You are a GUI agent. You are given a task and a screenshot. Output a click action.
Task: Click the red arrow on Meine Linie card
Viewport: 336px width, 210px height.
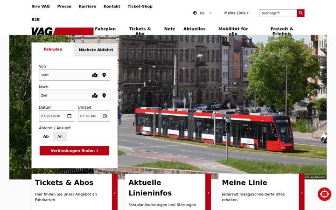tap(302, 192)
